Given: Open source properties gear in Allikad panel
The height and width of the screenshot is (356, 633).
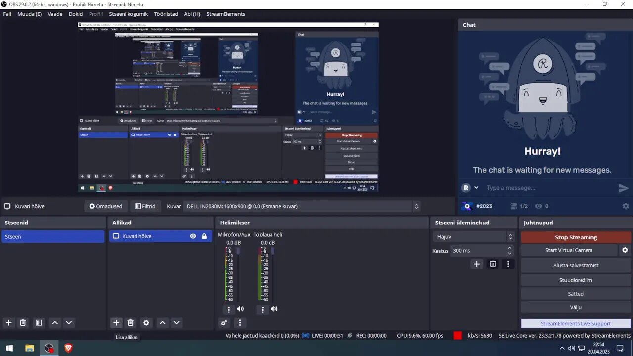Looking at the screenshot, I should pos(146,323).
